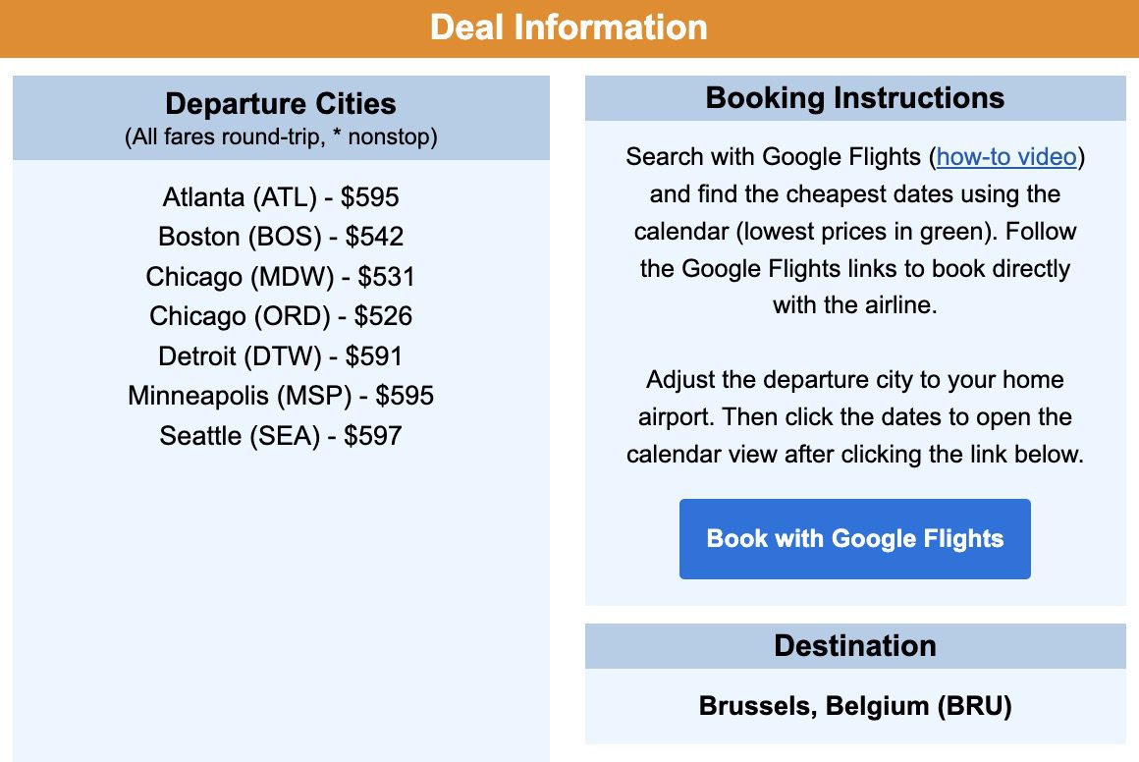
Task: Select the Chicago (ORD) $526 fare
Action: click(x=280, y=316)
